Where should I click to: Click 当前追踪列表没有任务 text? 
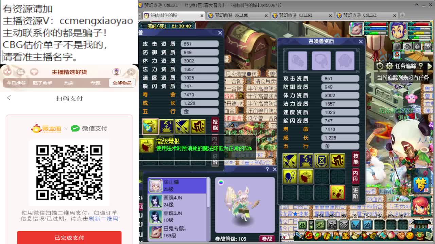[x=403, y=78]
